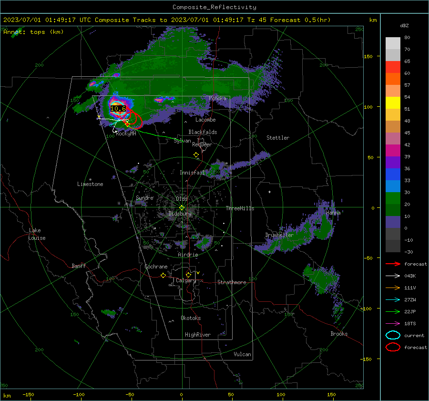Click the red 65 dBZ color swatch
The image size is (429, 401).
(x=393, y=67)
